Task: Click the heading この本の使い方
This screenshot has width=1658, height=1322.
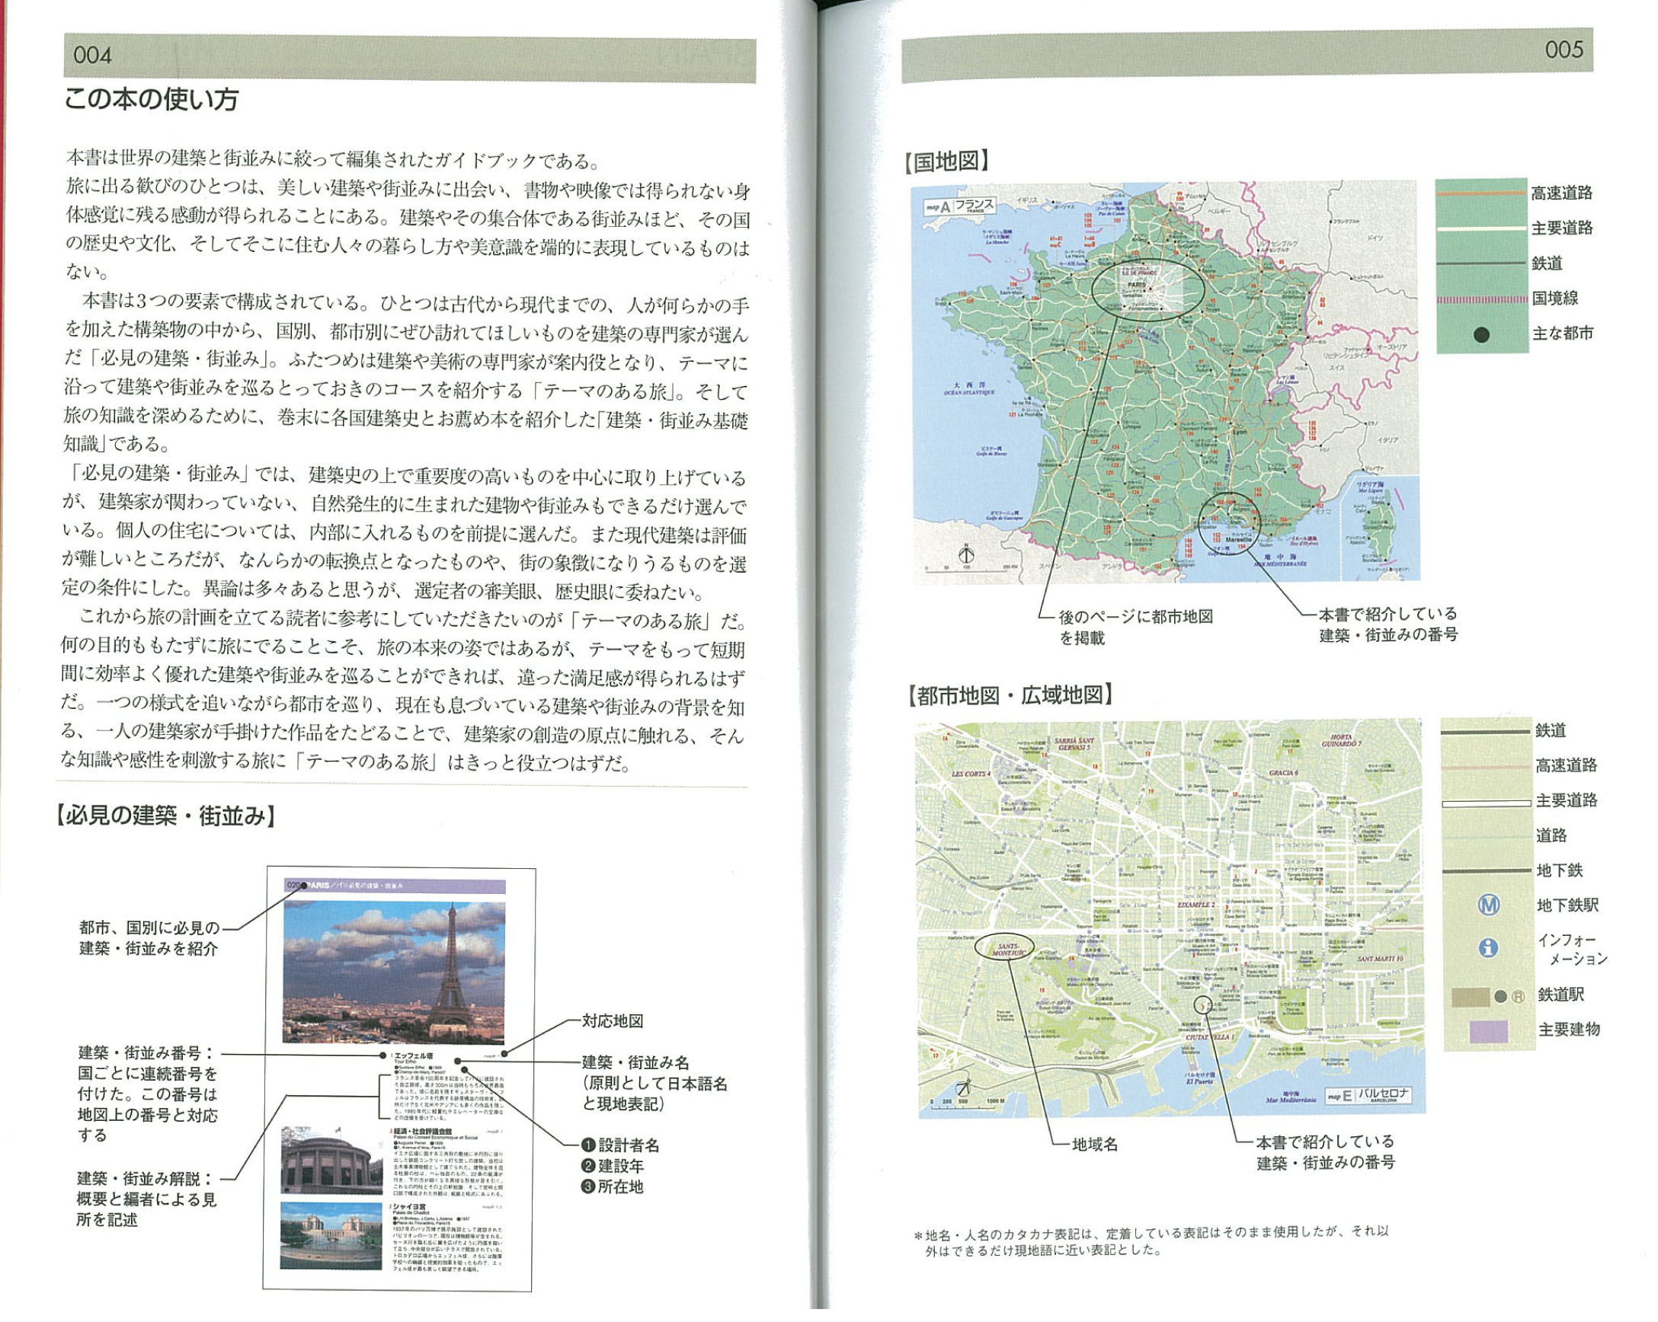Action: [x=151, y=99]
